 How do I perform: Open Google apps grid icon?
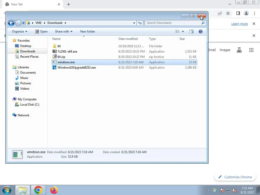pos(251,50)
